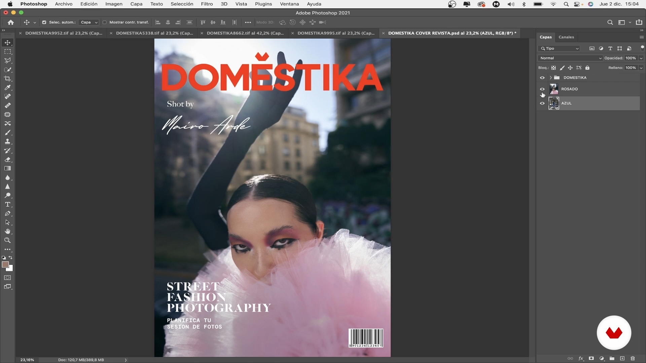Select the Move tool in toolbar

coord(7,43)
